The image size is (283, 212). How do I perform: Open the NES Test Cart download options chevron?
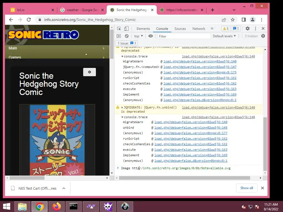pyautogui.click(x=64, y=188)
